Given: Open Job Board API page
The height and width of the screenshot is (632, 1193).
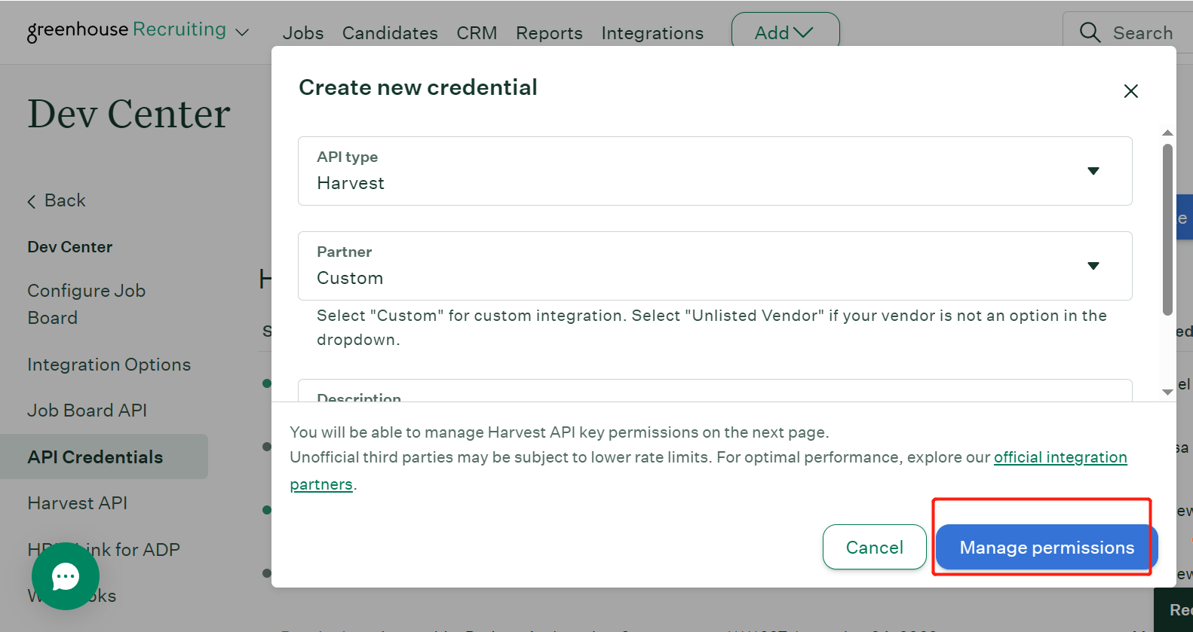Looking at the screenshot, I should point(87,411).
